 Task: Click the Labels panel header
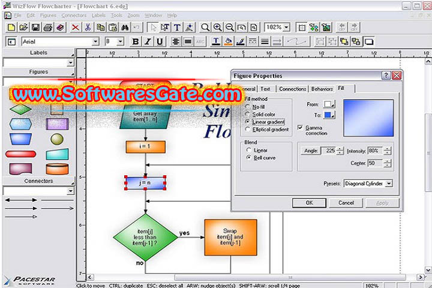[x=38, y=53]
